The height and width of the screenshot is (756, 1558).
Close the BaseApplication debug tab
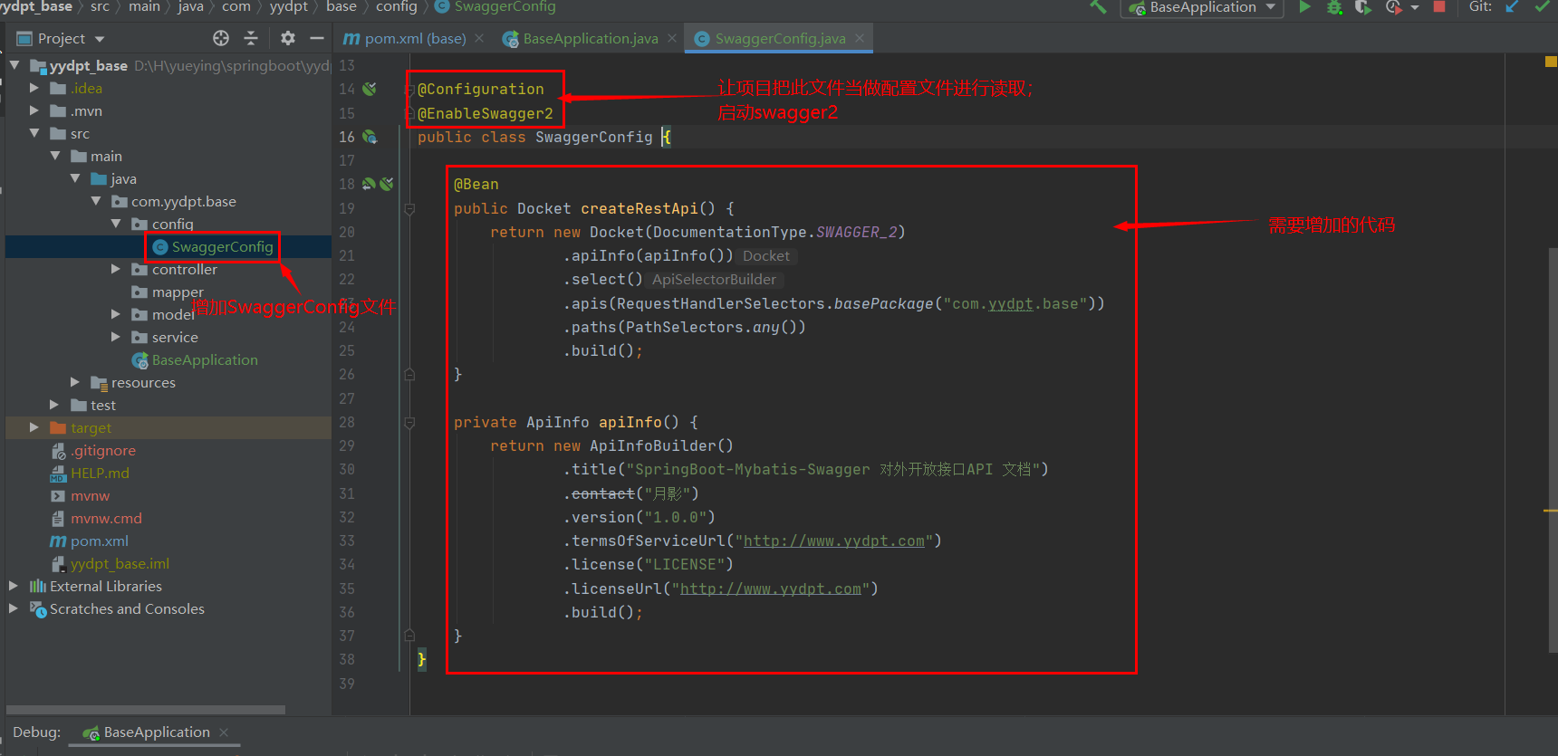[224, 732]
